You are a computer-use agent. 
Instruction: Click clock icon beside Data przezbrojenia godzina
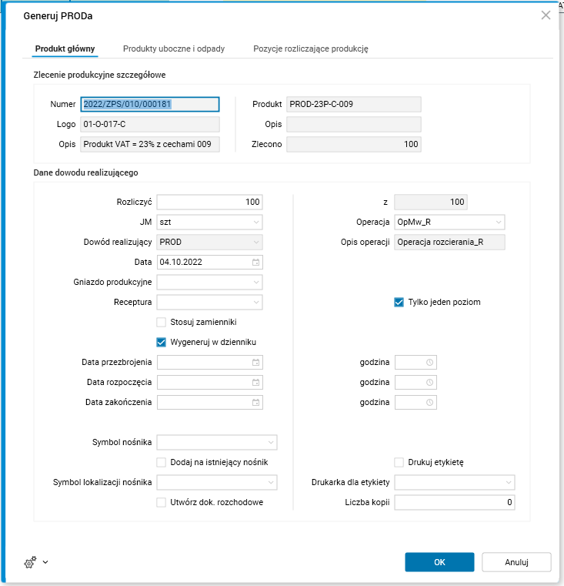430,362
